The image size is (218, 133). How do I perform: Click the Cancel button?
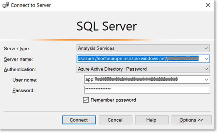pyautogui.click(x=115, y=120)
